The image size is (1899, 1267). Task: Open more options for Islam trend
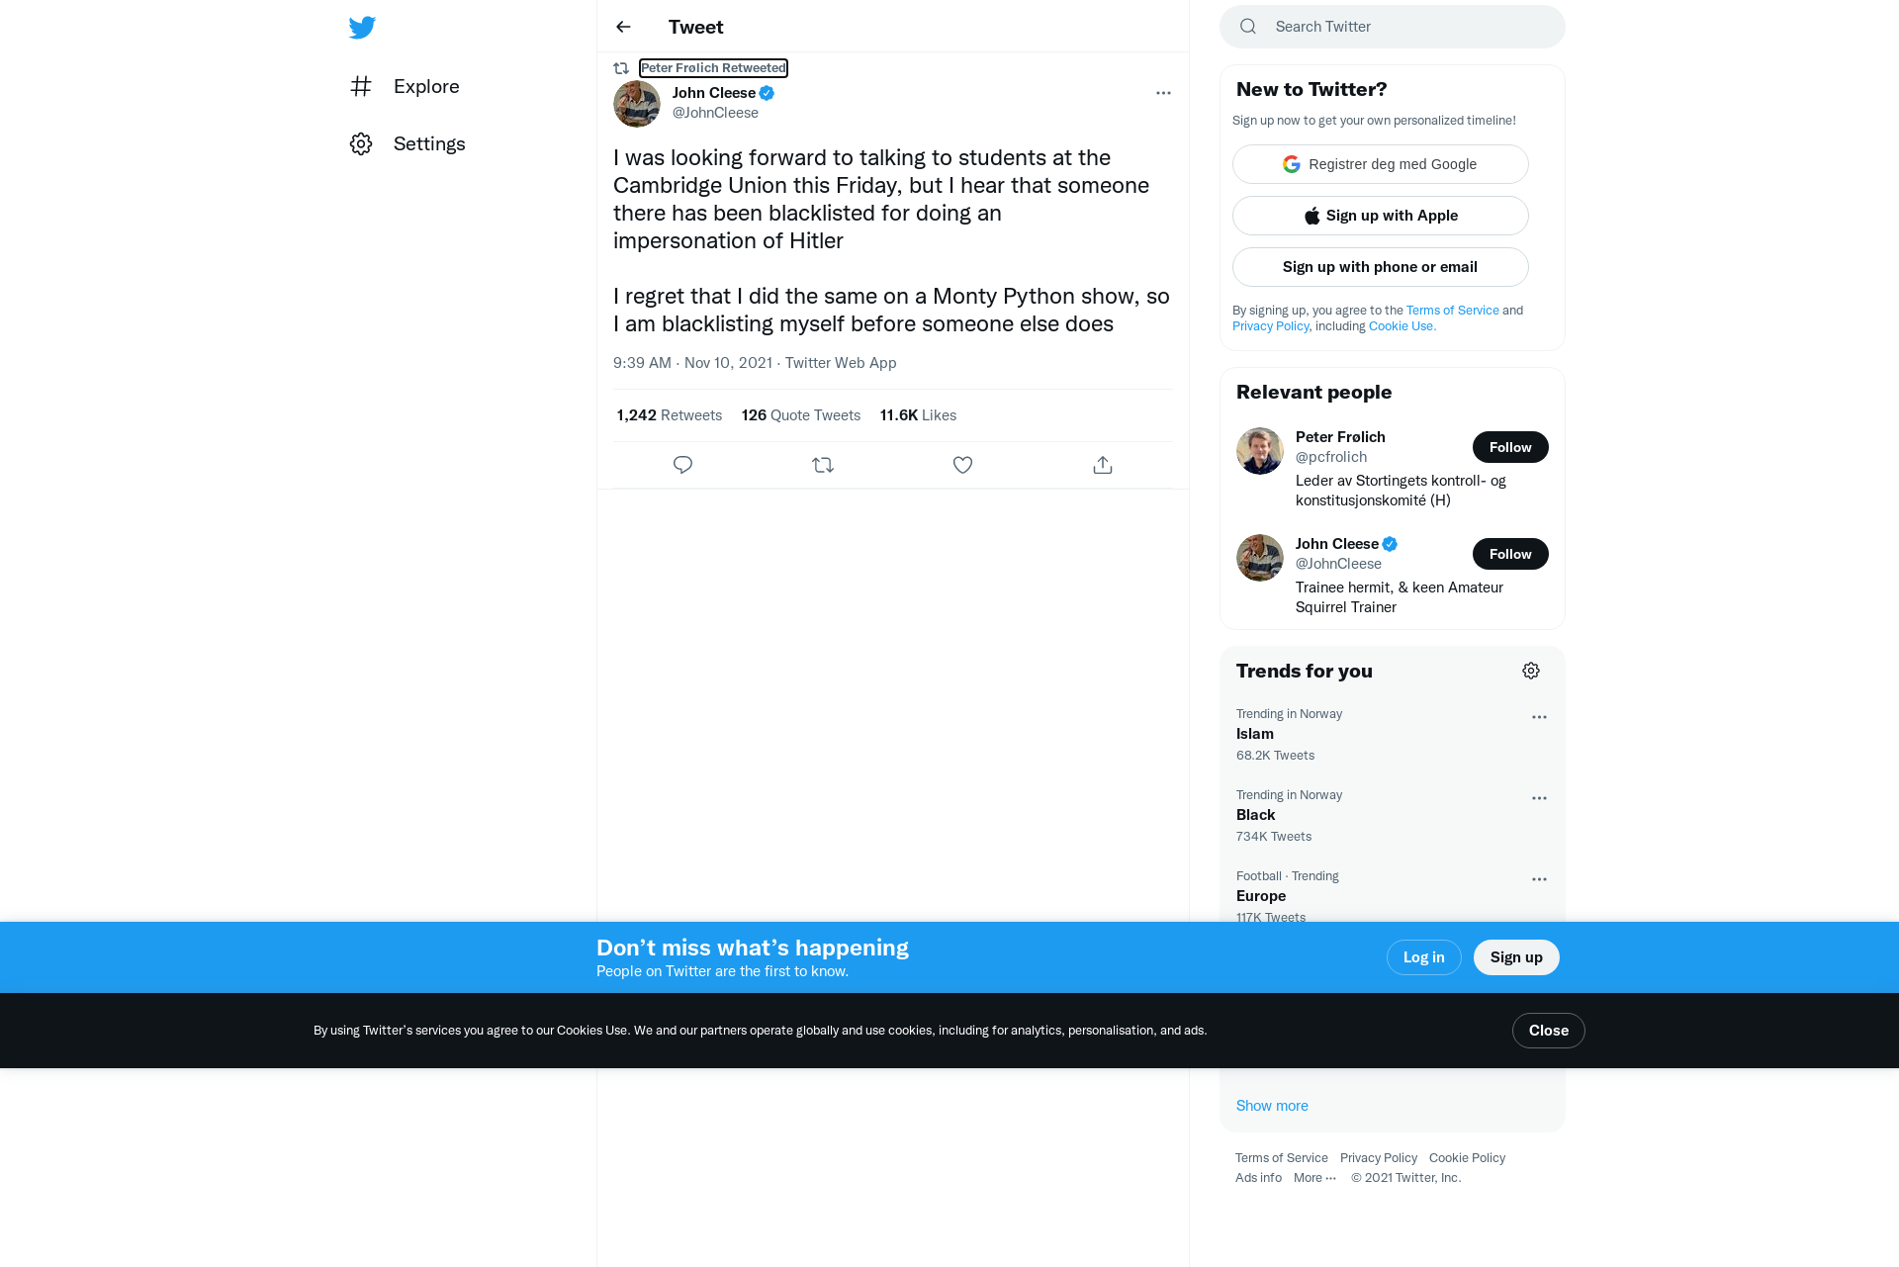point(1539,717)
